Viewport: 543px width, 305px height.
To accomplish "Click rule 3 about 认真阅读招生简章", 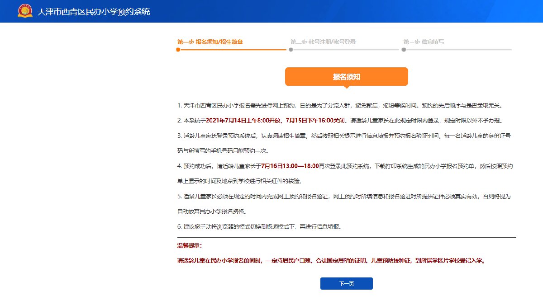I will coord(345,143).
